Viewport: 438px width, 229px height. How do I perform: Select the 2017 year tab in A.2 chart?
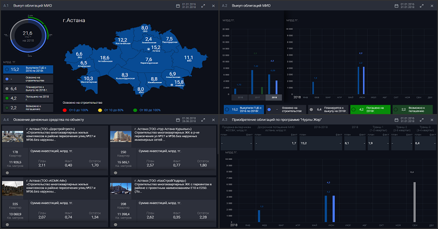pos(257,98)
